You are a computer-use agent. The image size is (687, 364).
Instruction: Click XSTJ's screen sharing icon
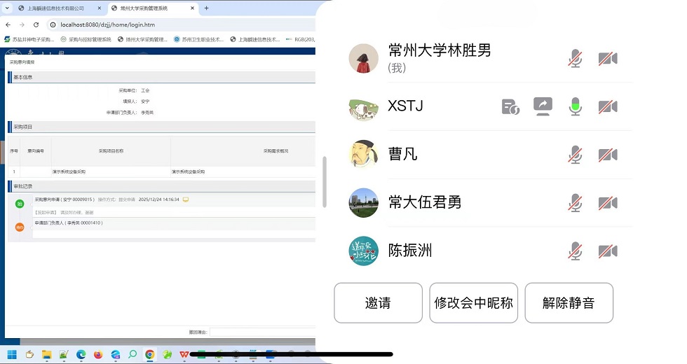coord(543,106)
